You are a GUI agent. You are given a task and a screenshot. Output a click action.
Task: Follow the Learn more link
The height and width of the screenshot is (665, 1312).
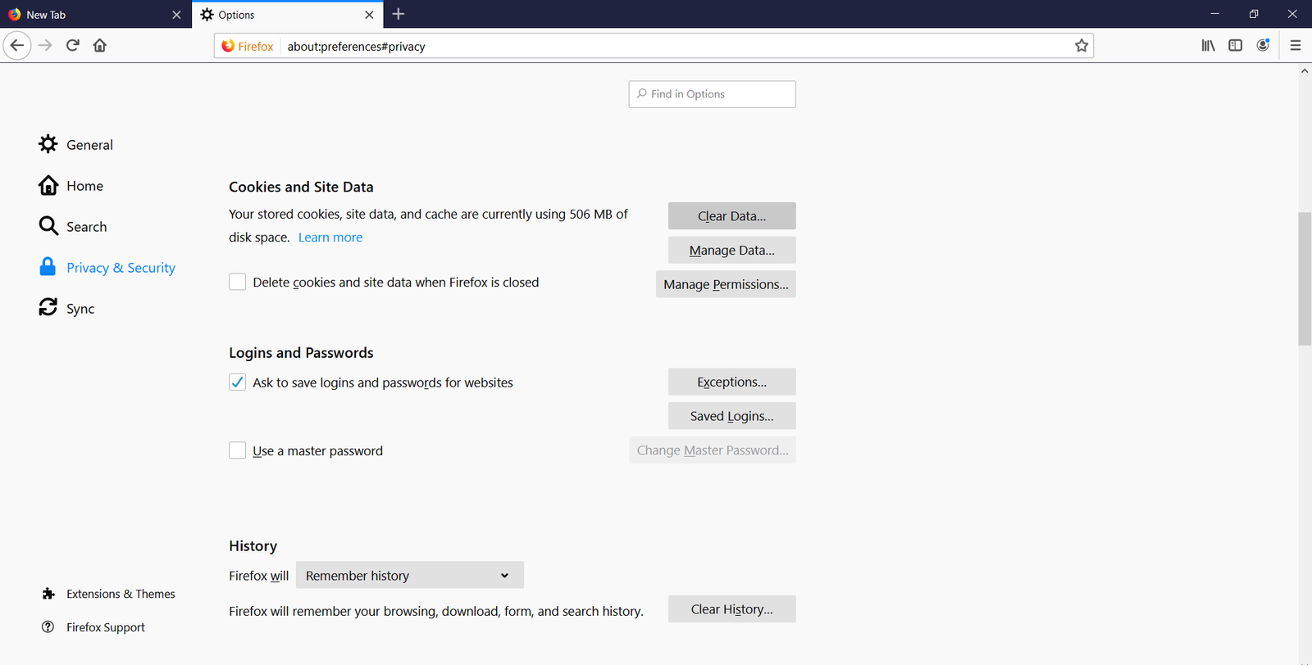(x=330, y=237)
